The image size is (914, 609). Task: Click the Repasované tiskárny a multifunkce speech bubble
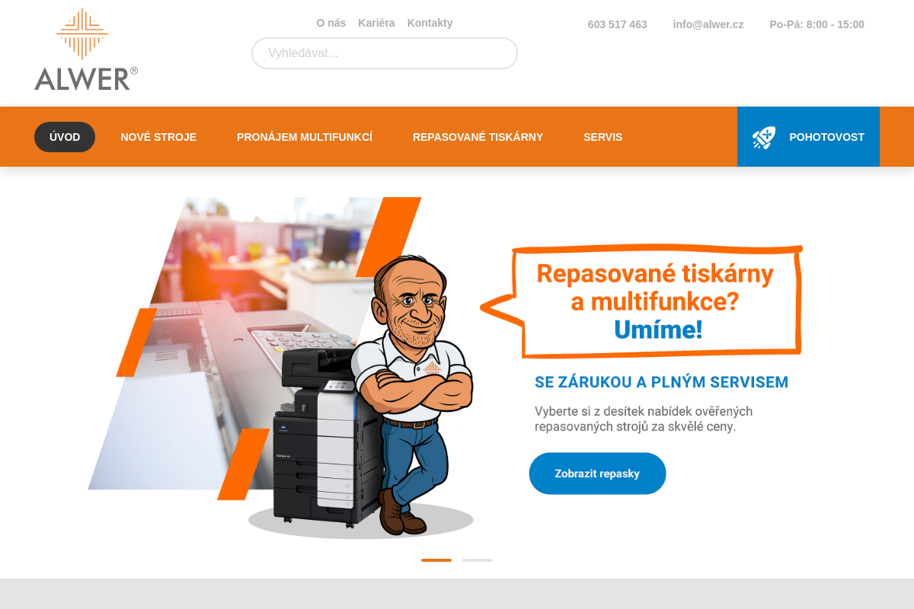[642, 301]
